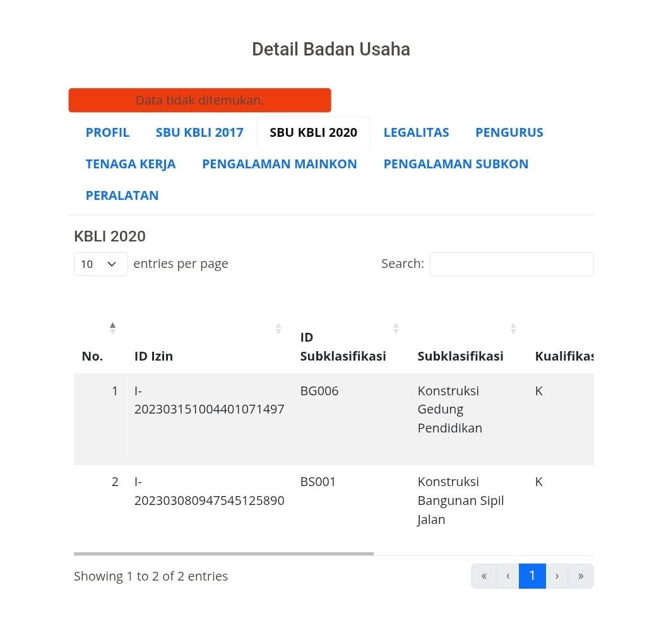The height and width of the screenshot is (626, 659).
Task: Open entries per page dropdown
Action: click(100, 264)
